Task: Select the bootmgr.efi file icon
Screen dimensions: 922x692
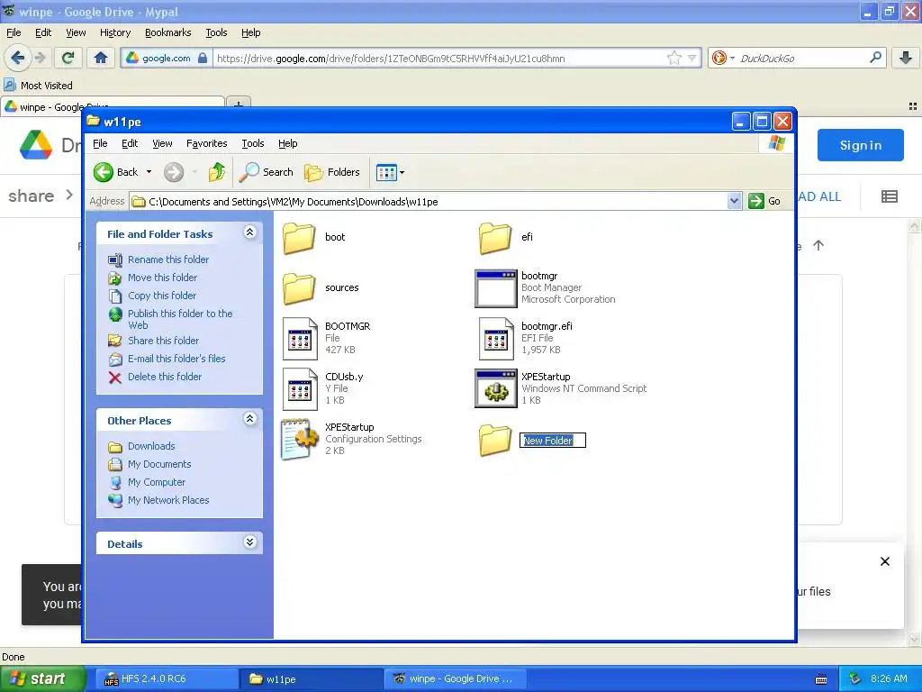Action: (496, 339)
